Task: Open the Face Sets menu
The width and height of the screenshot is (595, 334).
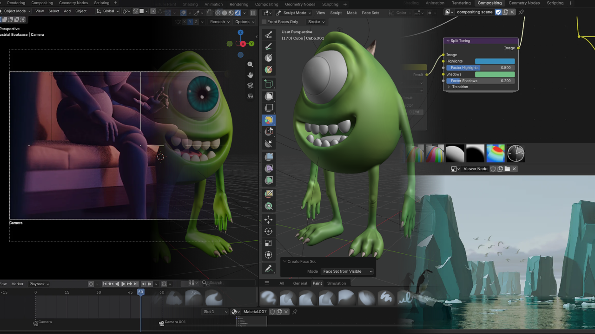Action: click(370, 13)
